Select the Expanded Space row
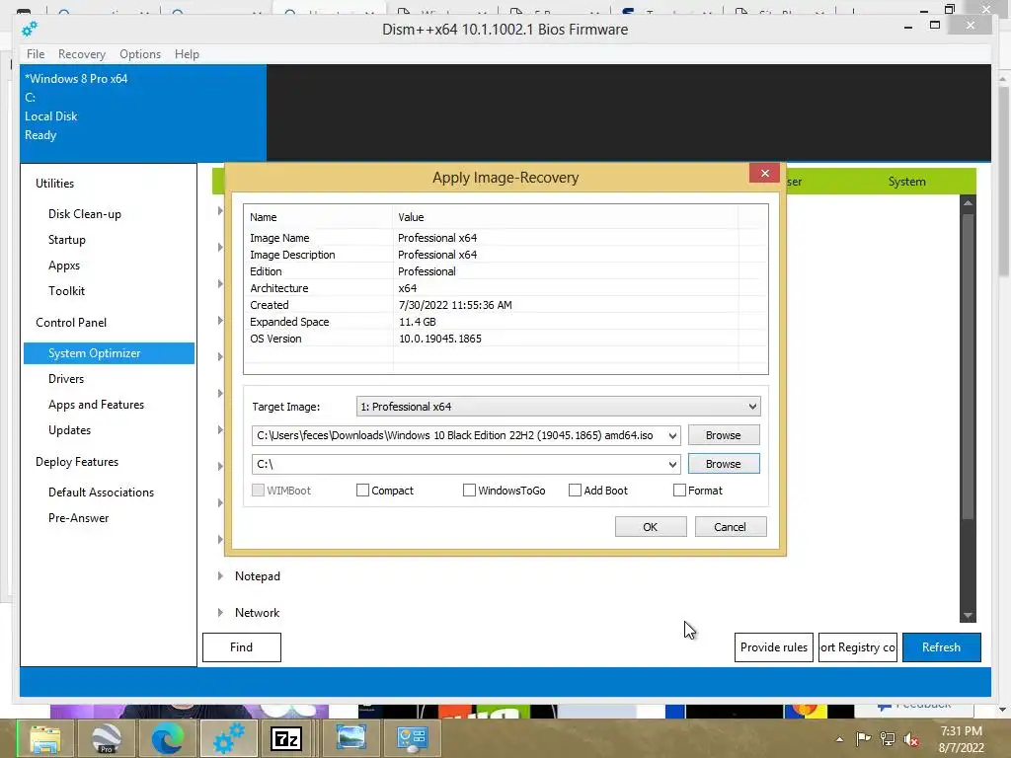 (505, 322)
